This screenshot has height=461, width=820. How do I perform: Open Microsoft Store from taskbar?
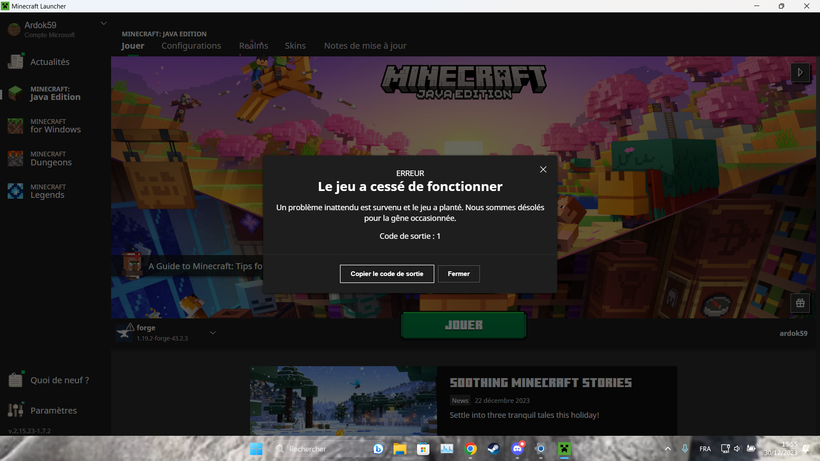[423, 449]
